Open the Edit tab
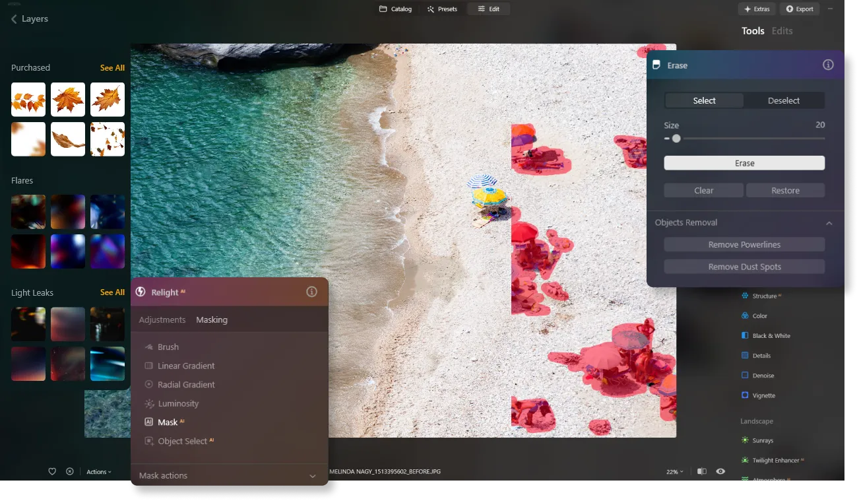This screenshot has width=859, height=501. (489, 9)
